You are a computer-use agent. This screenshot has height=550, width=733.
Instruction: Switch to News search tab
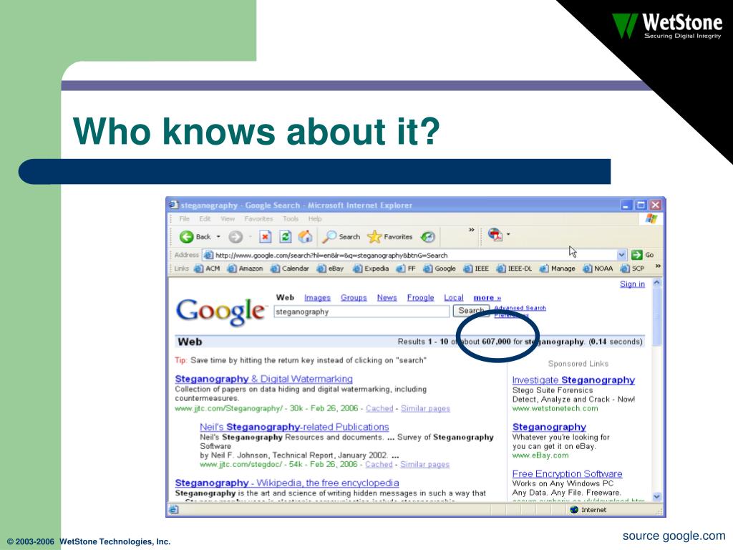coord(387,297)
